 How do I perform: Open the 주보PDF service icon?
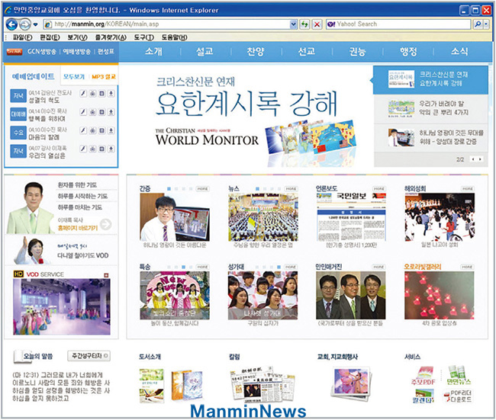coord(424,376)
